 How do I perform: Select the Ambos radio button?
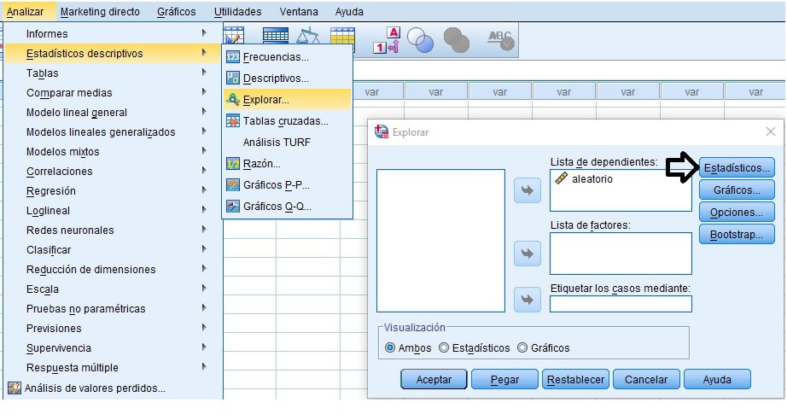click(x=390, y=347)
